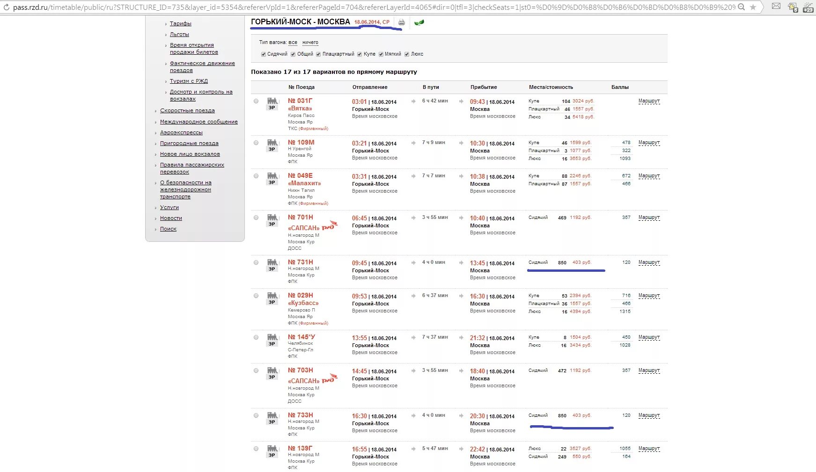Toggle the Купе carriage type checkbox
Viewport: 816px width, 472px height.
point(360,54)
